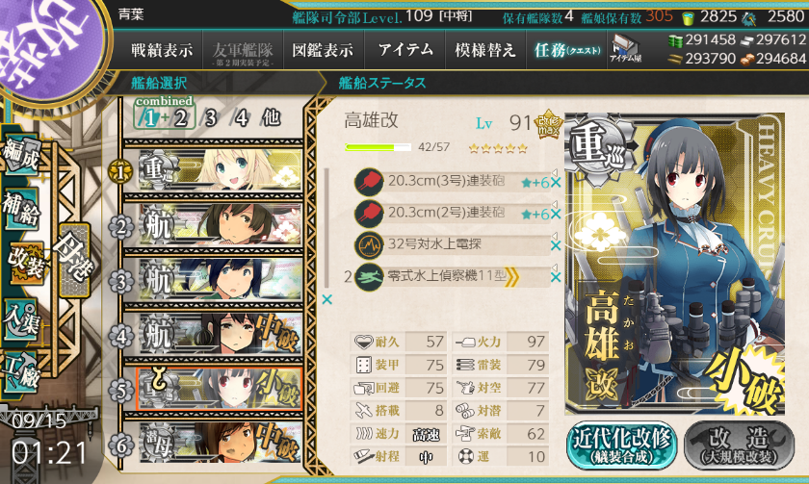Screen dimensions: 809x484
Task: Click the red 20.3cm(3号)連装砲 equipment icon
Action: point(370,182)
